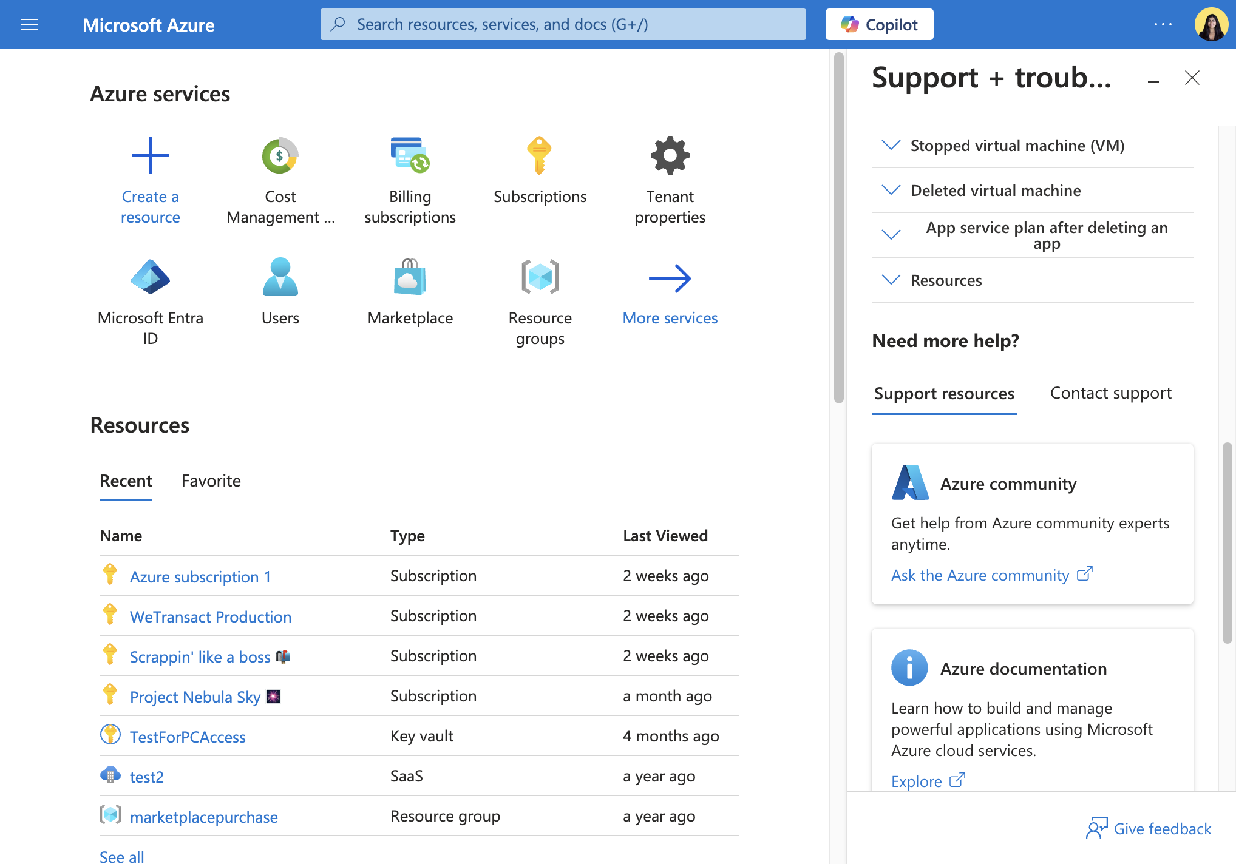Open Cost Management service icon
This screenshot has height=864, width=1236.
click(x=280, y=155)
